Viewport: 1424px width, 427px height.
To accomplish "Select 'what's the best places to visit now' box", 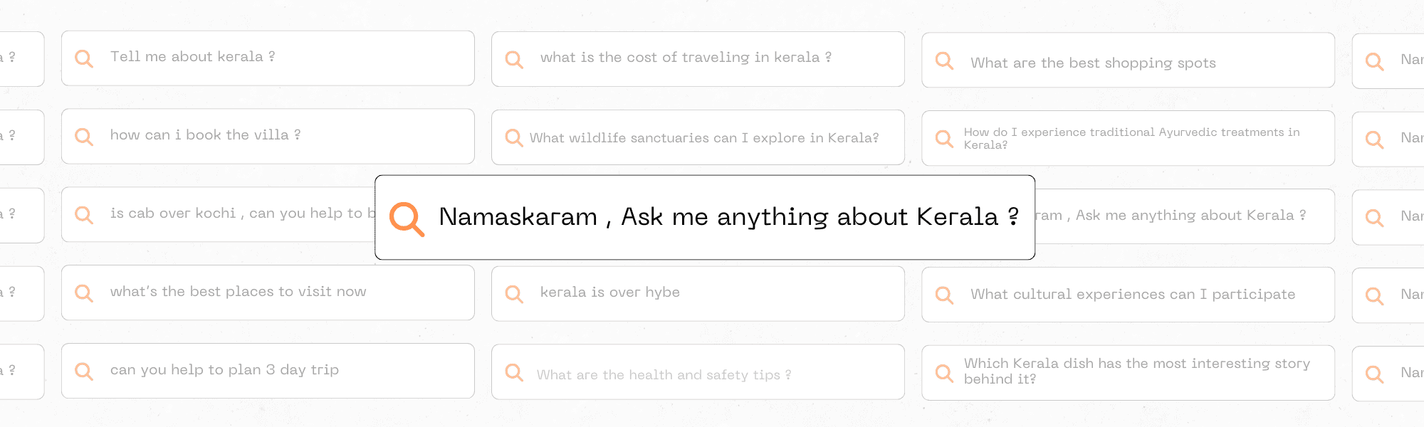I will click(268, 292).
